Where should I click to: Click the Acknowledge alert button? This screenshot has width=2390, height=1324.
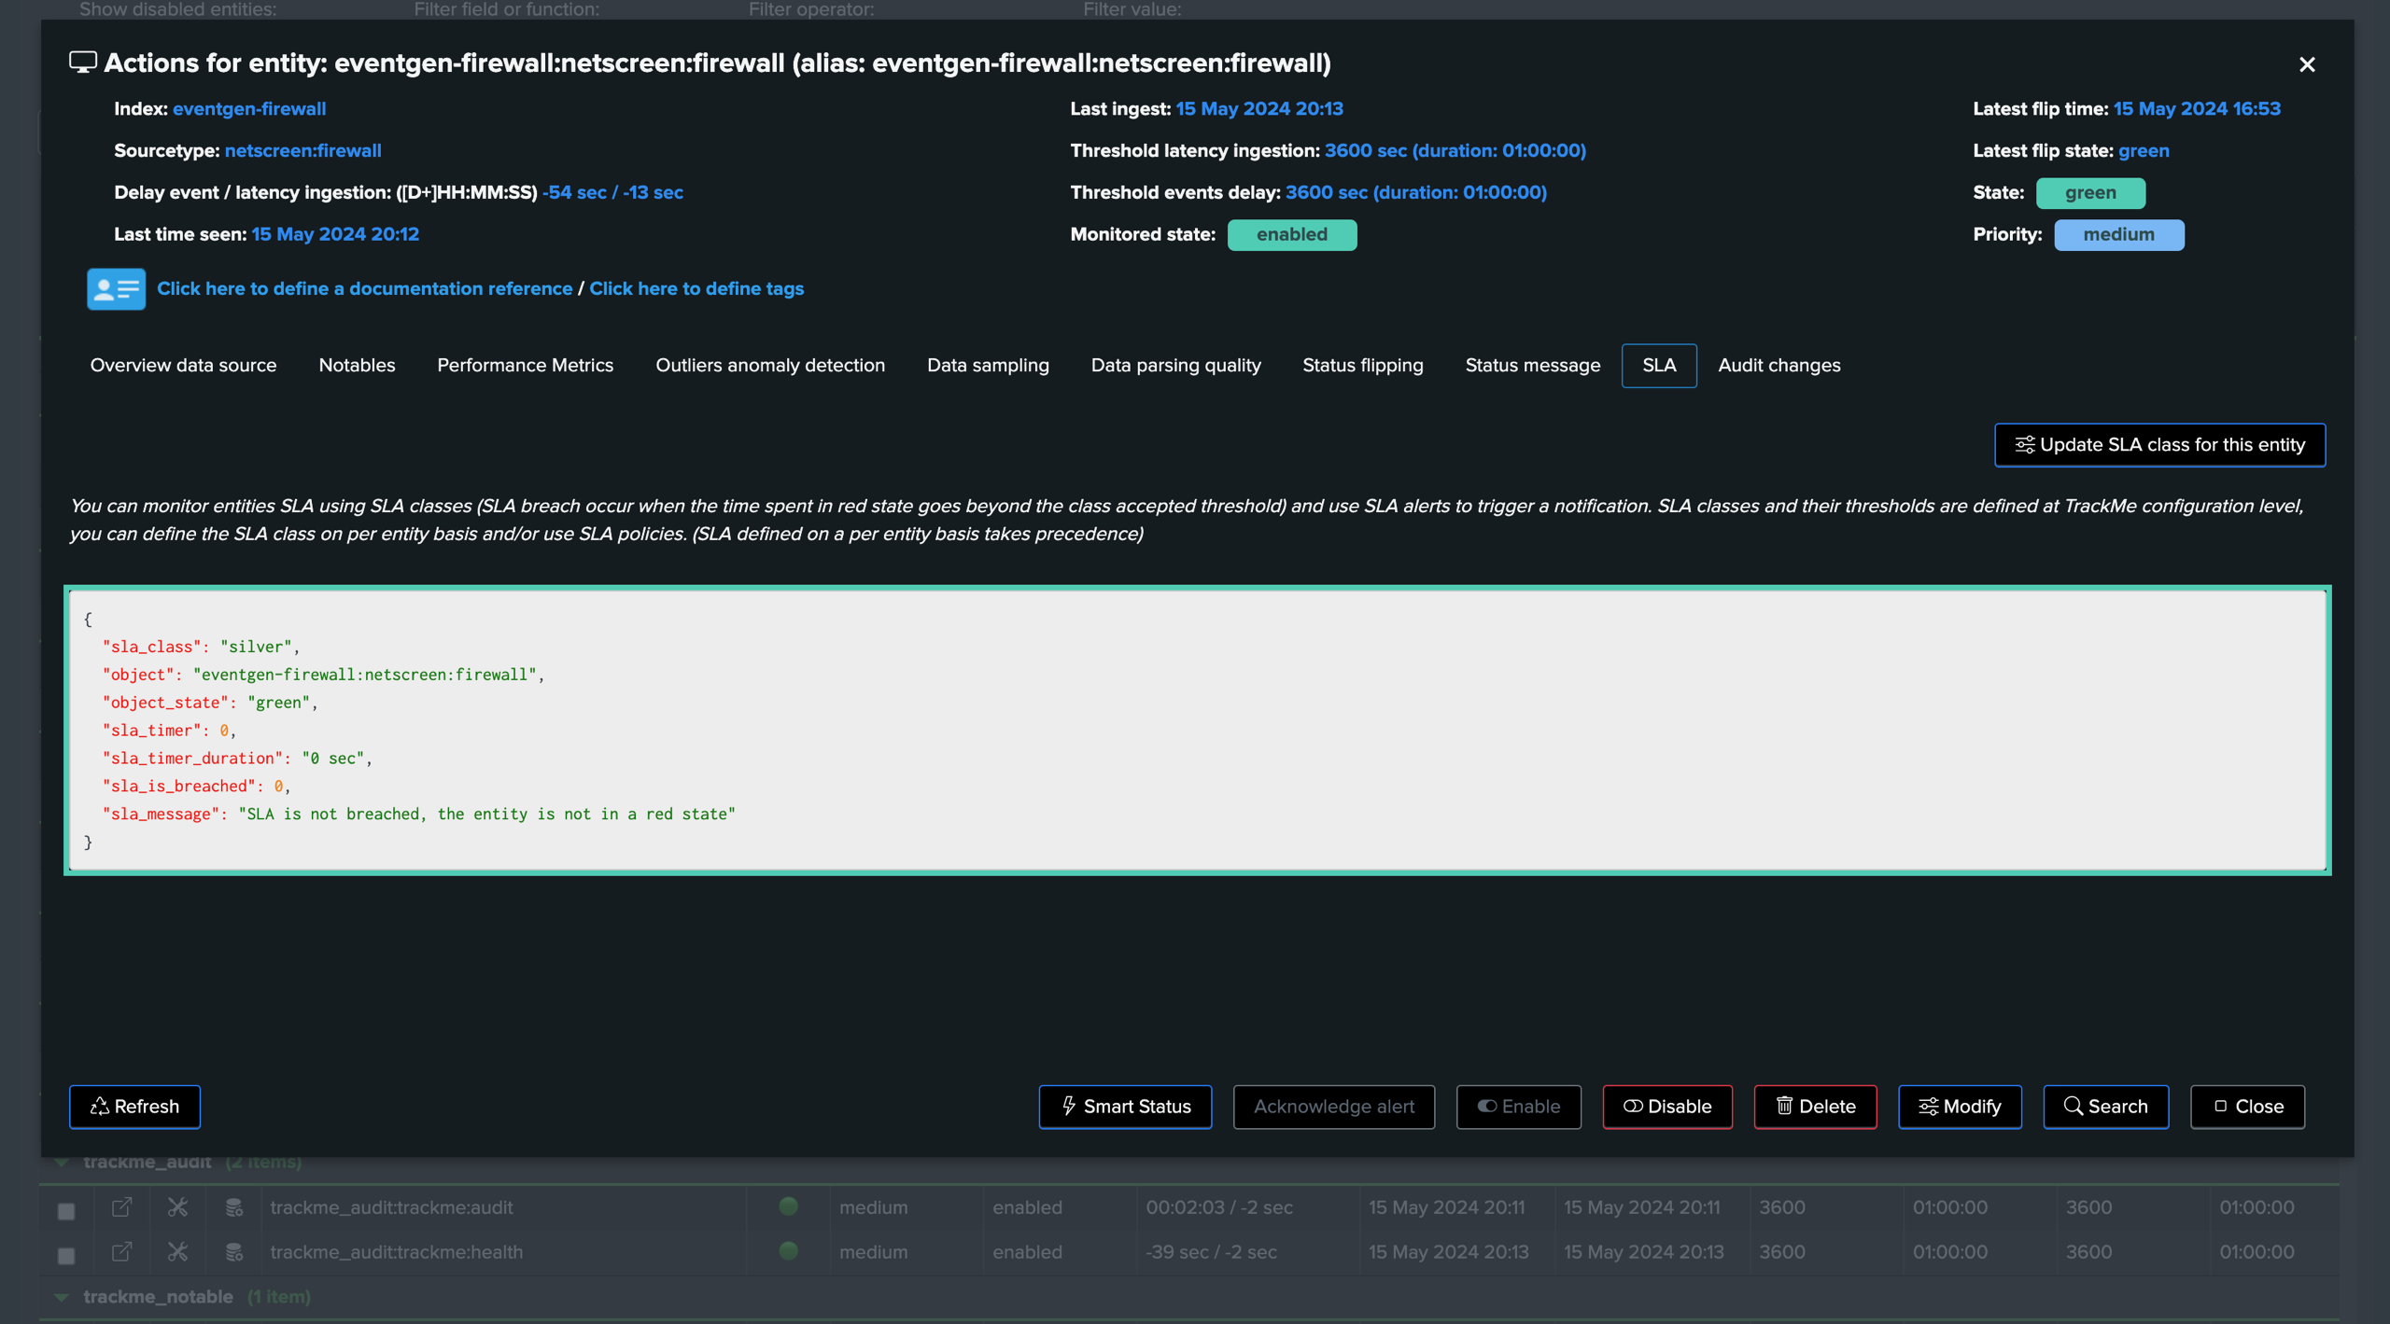point(1333,1107)
